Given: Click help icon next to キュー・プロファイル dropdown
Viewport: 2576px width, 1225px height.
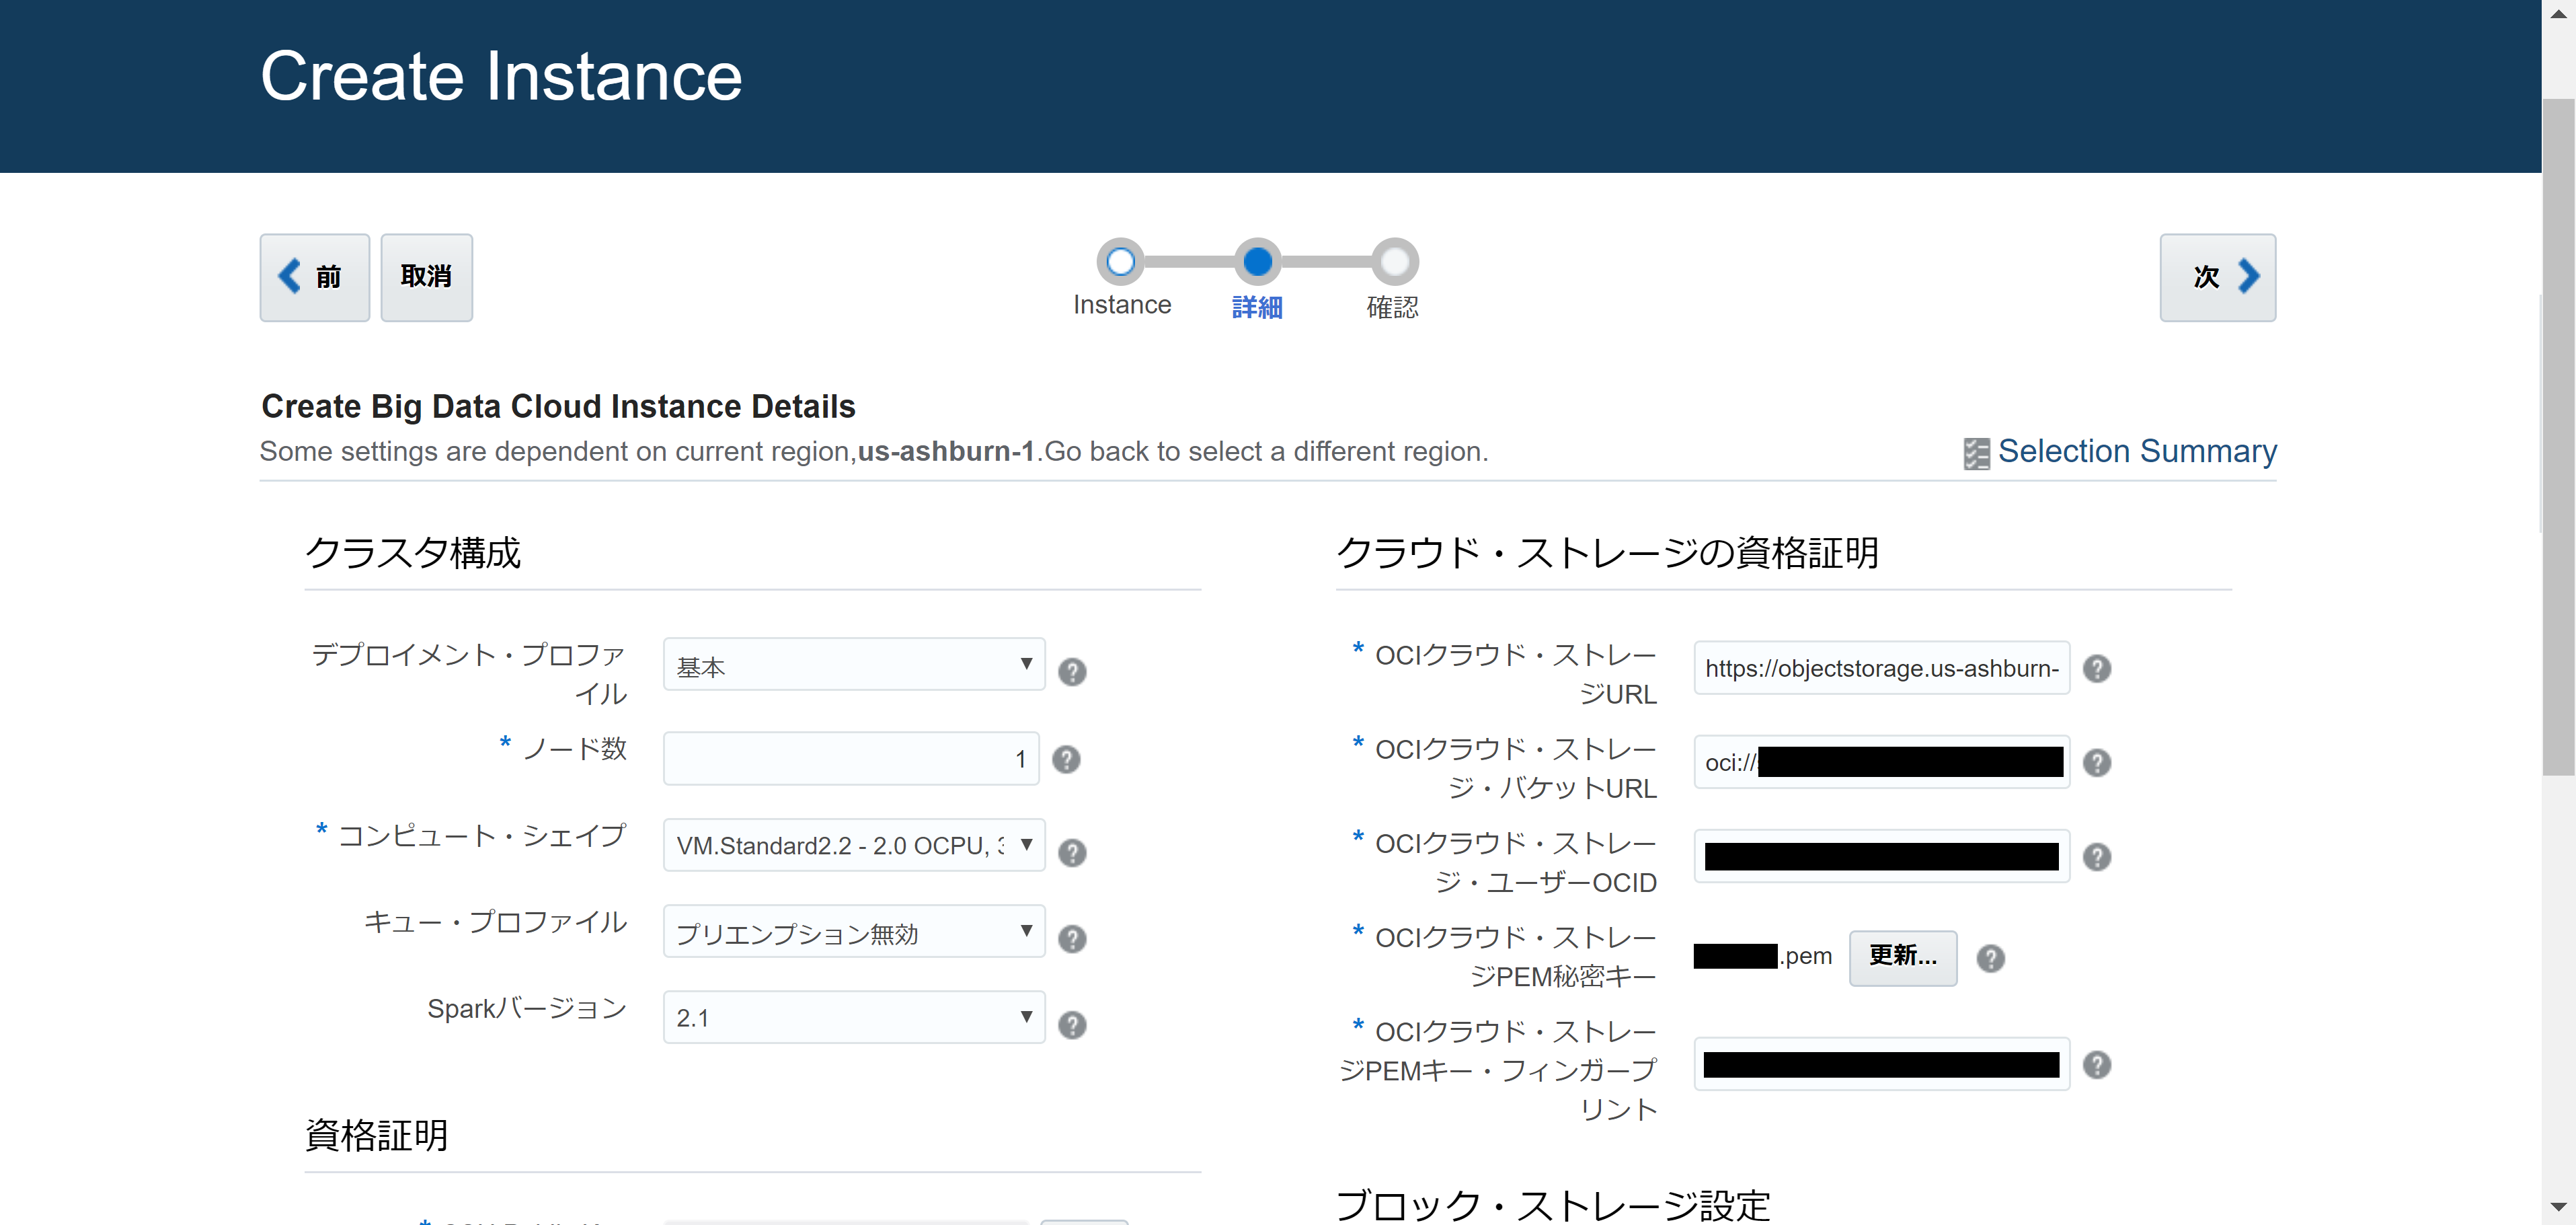Looking at the screenshot, I should (1072, 938).
